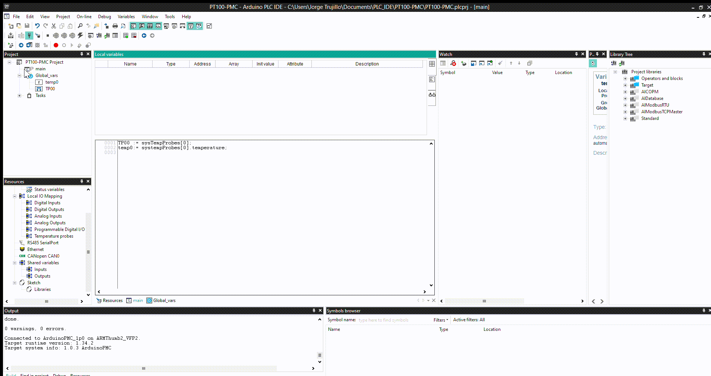Open the watch list display options icon

click(443, 63)
